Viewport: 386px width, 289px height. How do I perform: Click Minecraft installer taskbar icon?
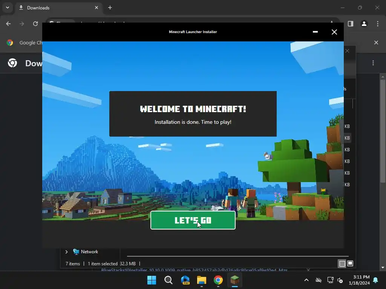(235, 280)
